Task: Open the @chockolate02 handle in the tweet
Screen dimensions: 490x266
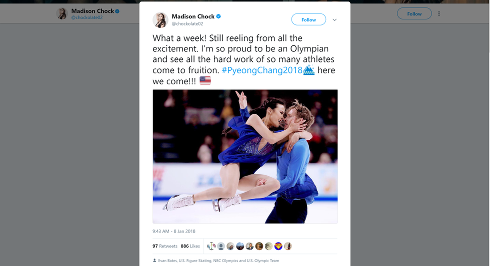Action: pyautogui.click(x=187, y=23)
